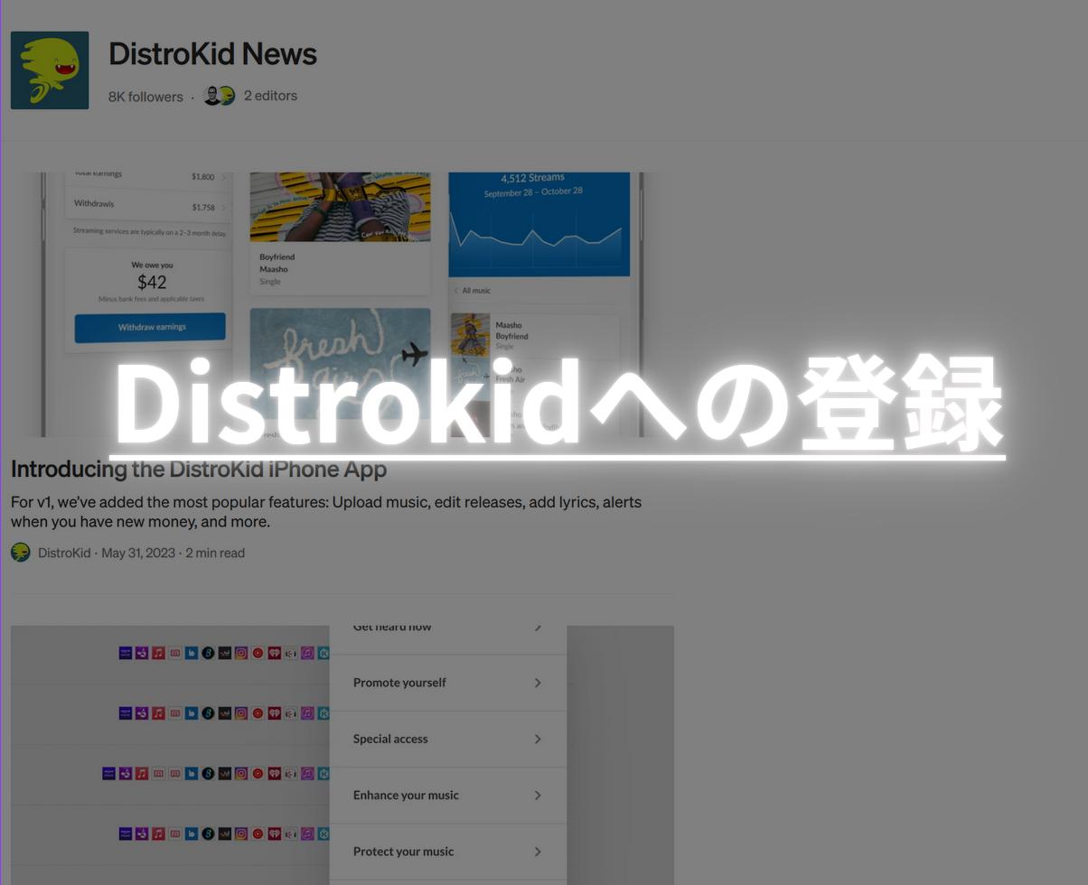Click the Maasho Boyfriend single cover thumbnail
The width and height of the screenshot is (1088, 885).
click(x=470, y=334)
